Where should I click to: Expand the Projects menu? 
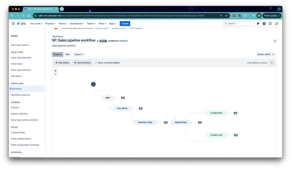tap(50, 24)
